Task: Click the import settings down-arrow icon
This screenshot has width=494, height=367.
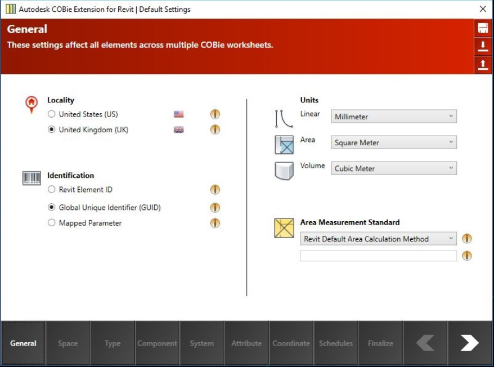Action: pyautogui.click(x=483, y=46)
